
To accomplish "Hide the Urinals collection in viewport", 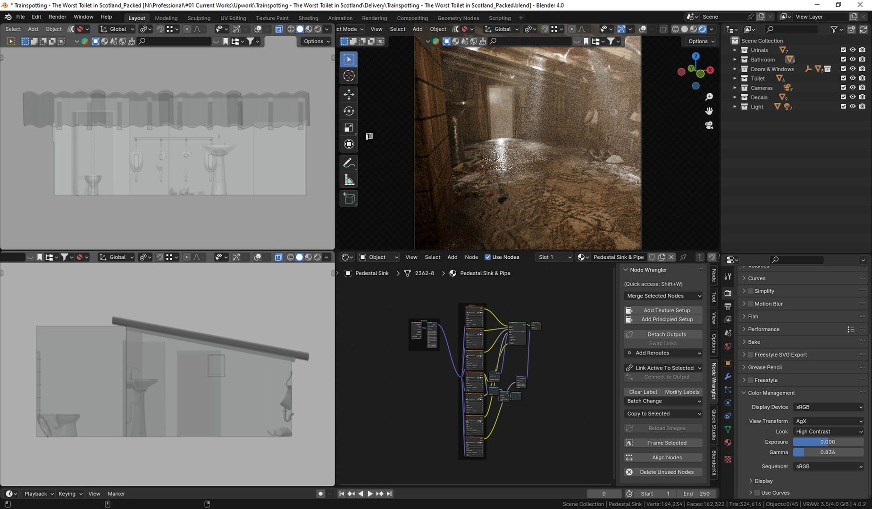I will (853, 50).
